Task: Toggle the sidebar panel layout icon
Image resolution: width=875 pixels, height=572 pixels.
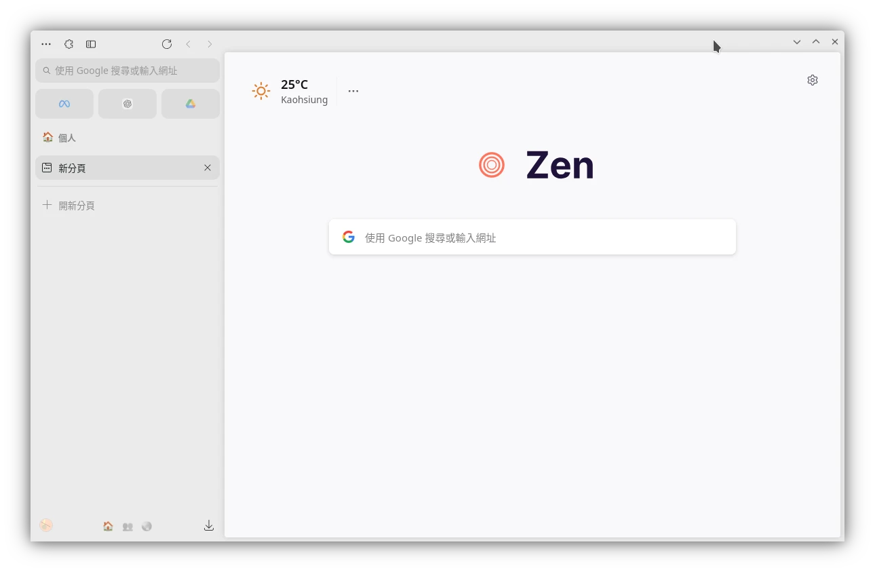Action: pyautogui.click(x=91, y=44)
